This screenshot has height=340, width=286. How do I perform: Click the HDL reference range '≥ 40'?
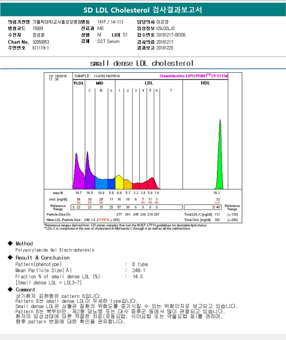click(216, 207)
